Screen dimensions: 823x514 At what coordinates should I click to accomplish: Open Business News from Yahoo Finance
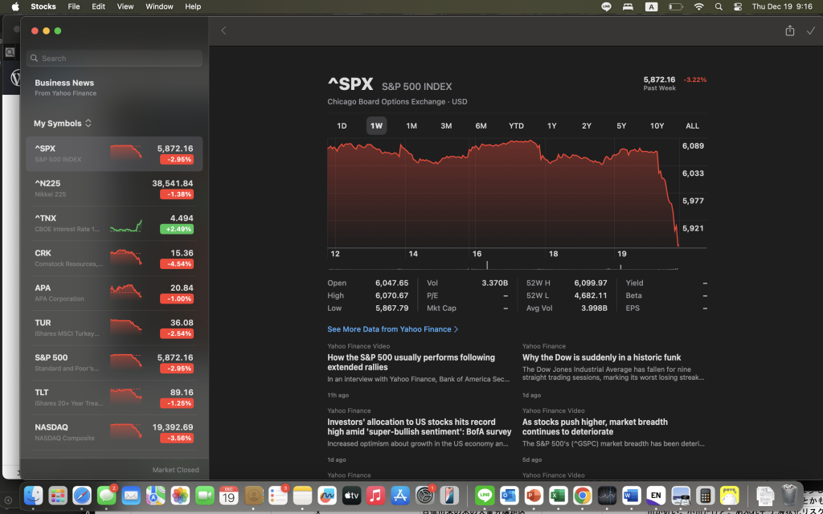[64, 88]
